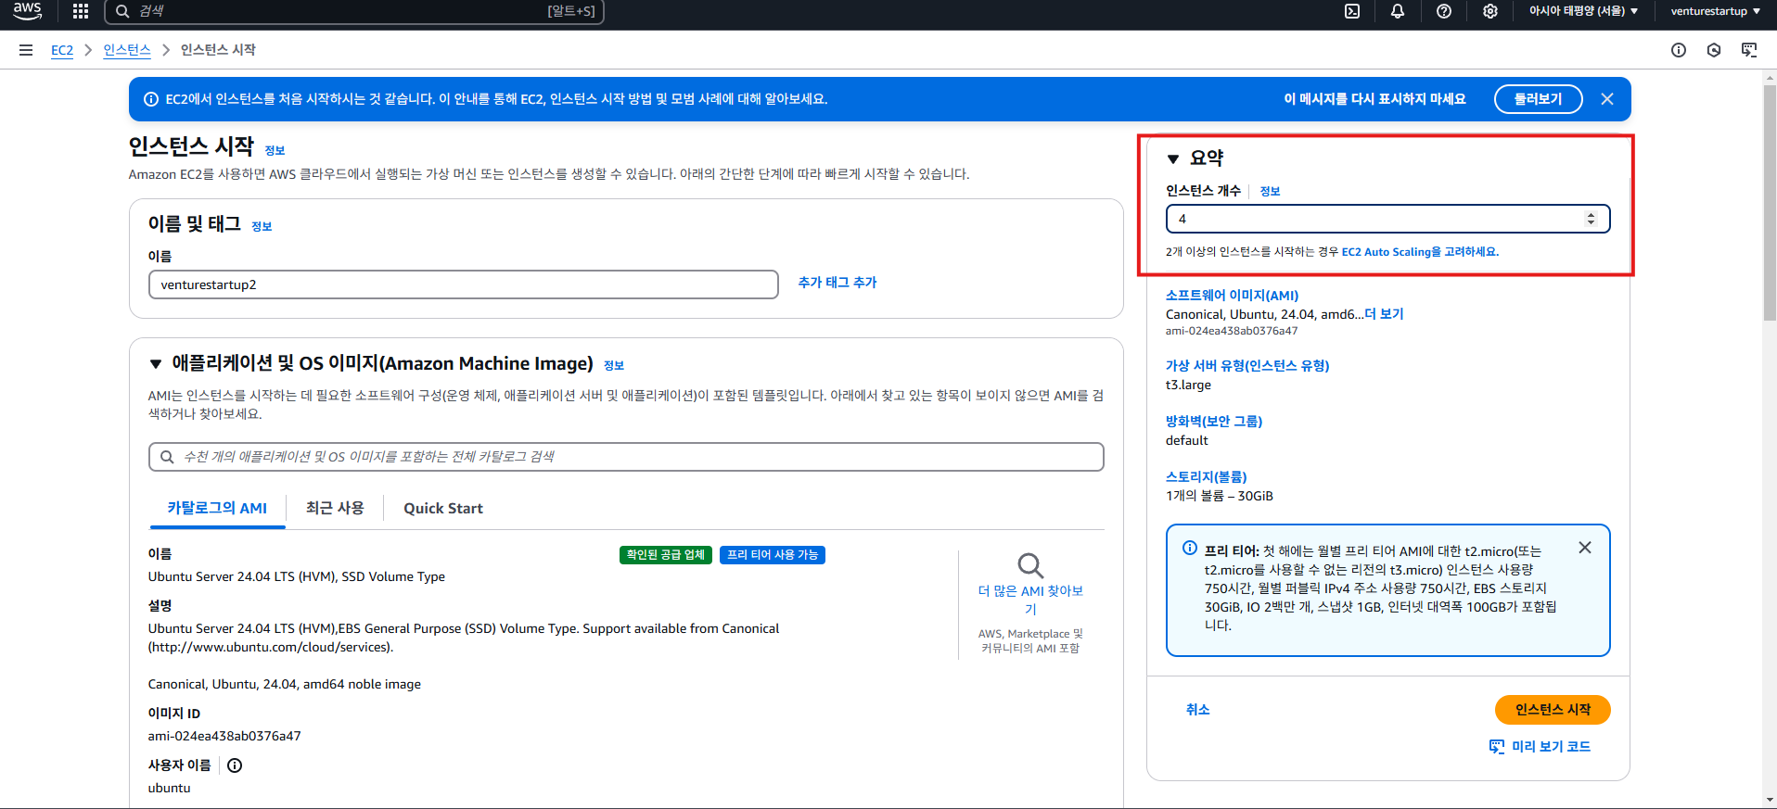Open the notifications bell
1777x809 pixels.
click(1398, 11)
